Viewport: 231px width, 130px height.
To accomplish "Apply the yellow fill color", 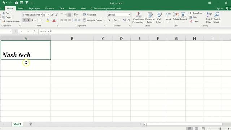I will [48, 20].
